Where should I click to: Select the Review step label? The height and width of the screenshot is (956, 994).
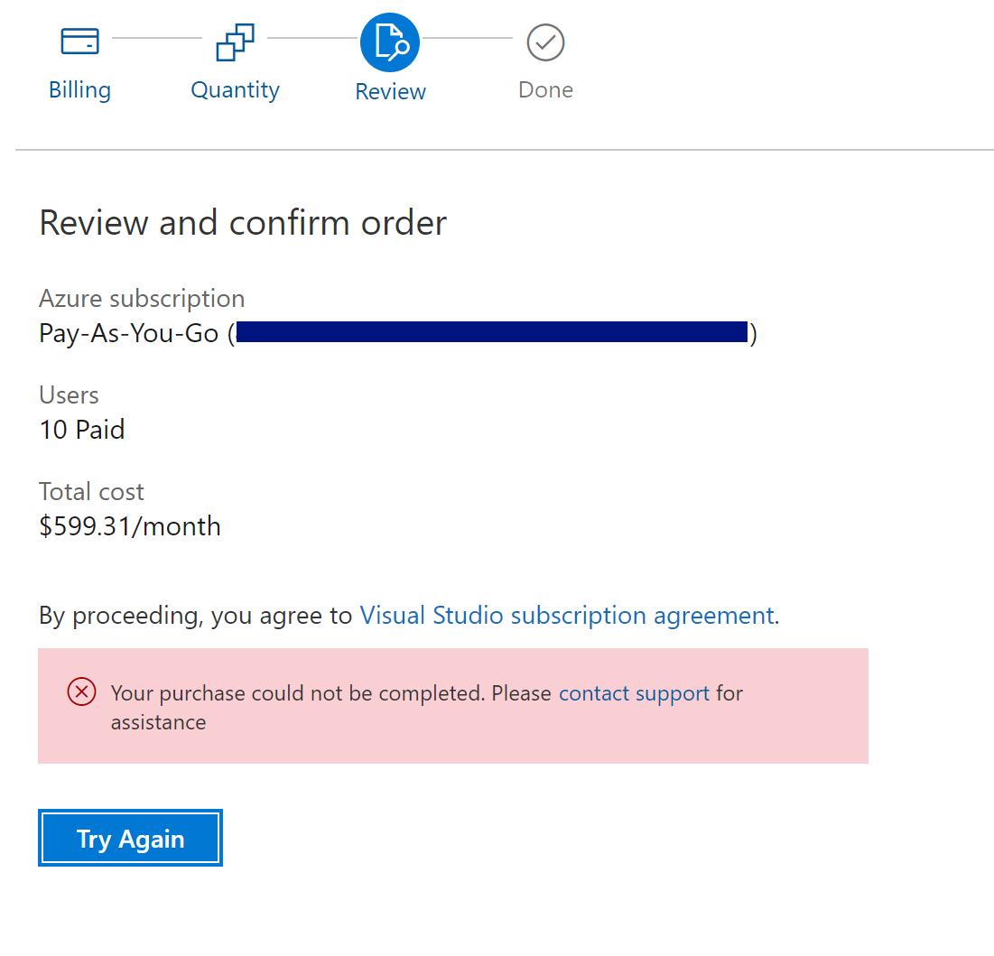(x=391, y=92)
